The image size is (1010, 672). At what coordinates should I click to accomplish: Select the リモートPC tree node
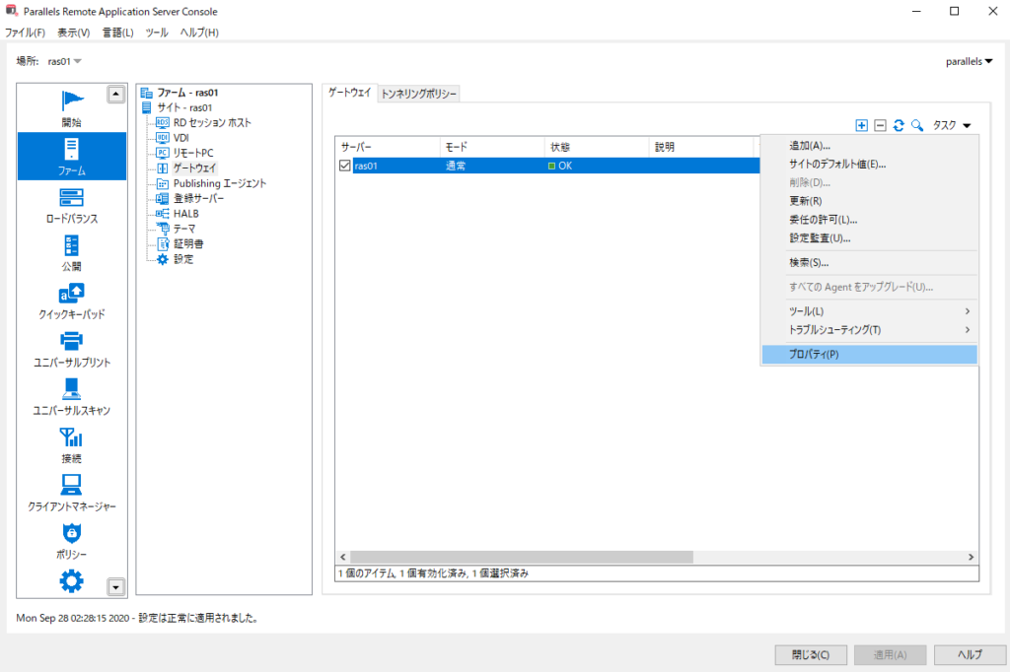pos(192,153)
